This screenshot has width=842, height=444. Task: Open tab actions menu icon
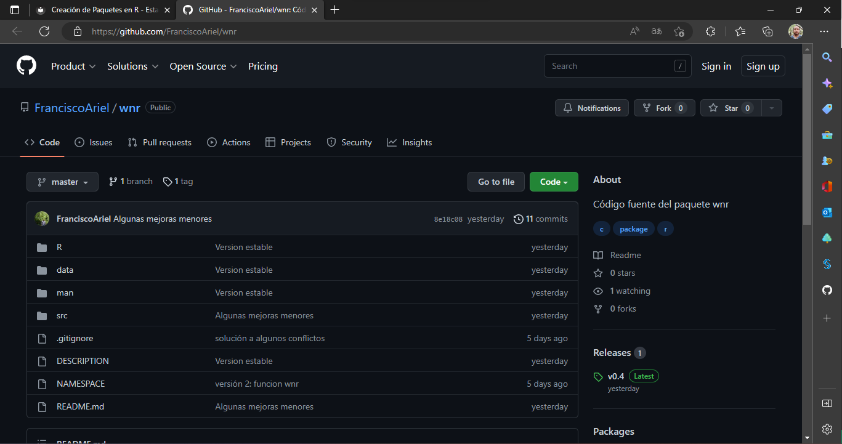(15, 10)
